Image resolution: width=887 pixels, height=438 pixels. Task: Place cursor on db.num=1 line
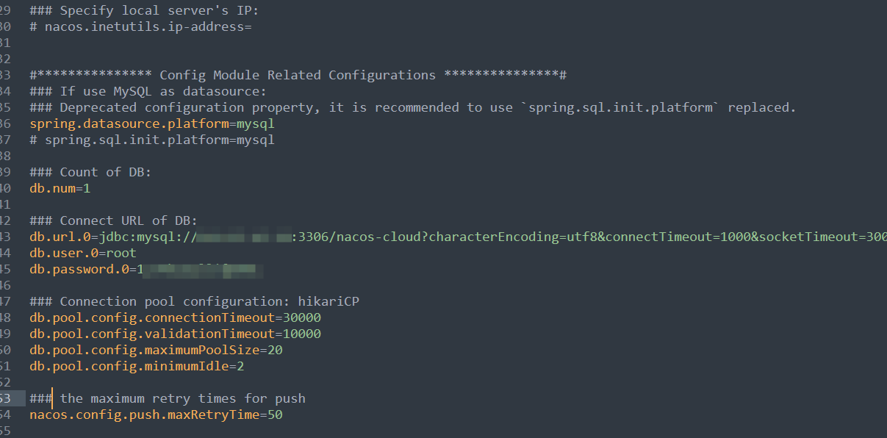point(60,188)
